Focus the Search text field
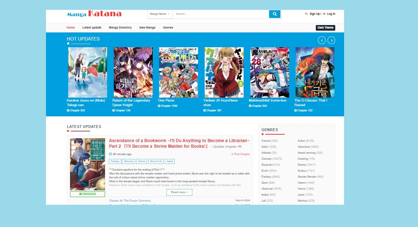Viewport: 418px width, 227px height. (221, 14)
